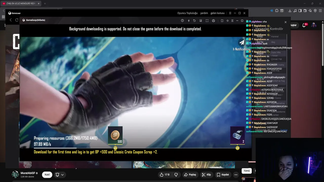This screenshot has width=324, height=182.
Task: Click the search page icon in browser toolbar
Action: 282,11
